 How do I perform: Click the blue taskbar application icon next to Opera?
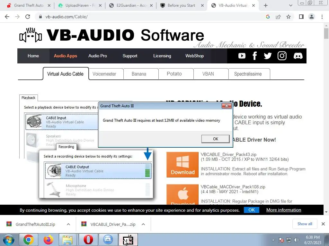pos(108,240)
